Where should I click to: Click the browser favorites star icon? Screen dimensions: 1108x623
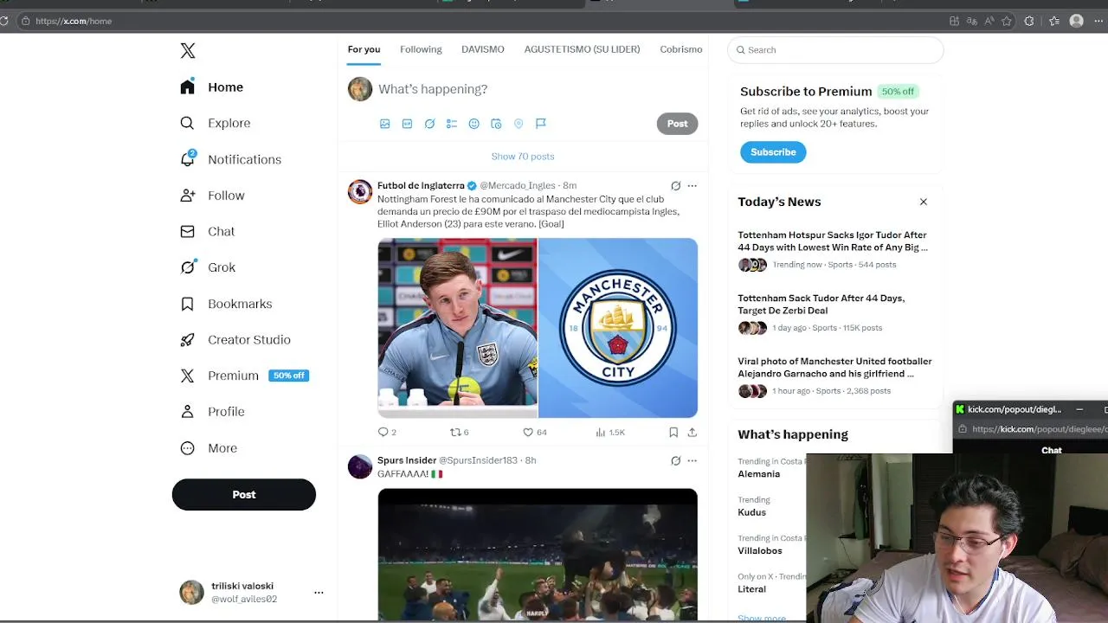(1007, 21)
